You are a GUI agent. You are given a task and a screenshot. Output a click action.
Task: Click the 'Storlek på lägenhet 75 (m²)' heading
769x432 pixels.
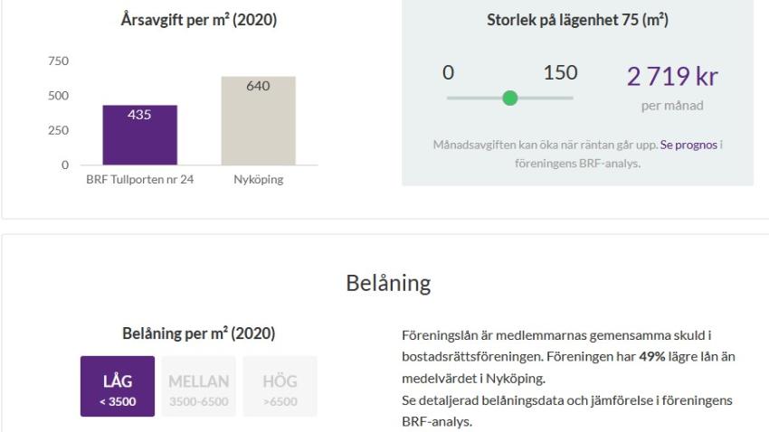click(577, 20)
